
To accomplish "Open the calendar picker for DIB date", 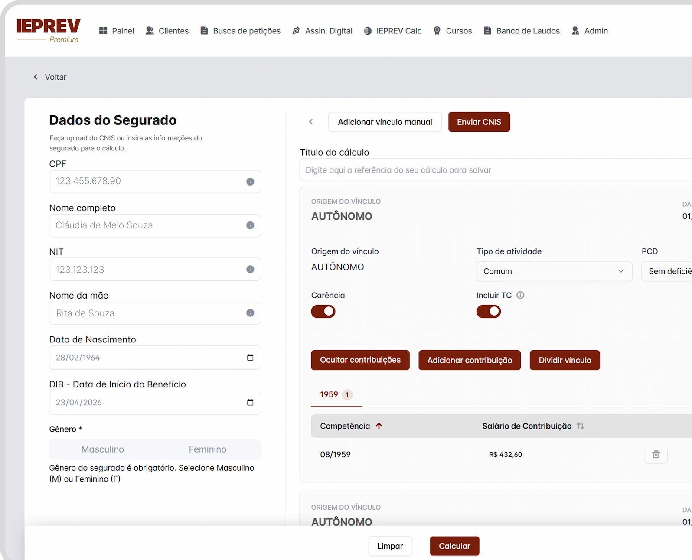I will point(250,403).
